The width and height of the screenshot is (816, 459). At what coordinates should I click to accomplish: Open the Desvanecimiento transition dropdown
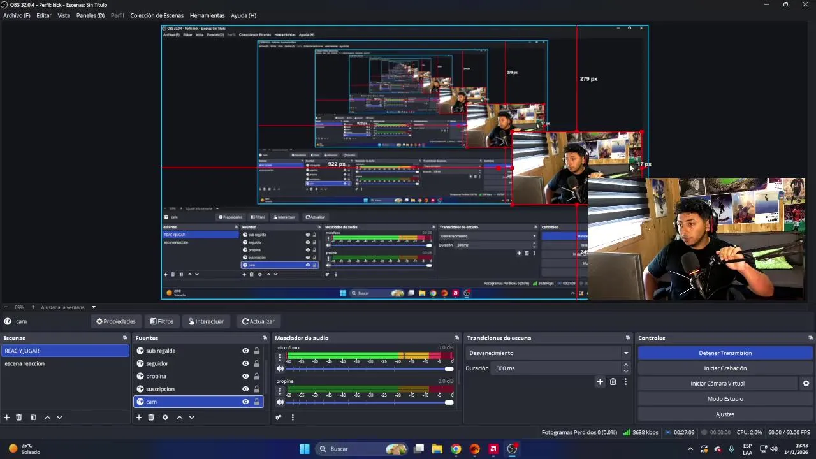[x=548, y=353]
